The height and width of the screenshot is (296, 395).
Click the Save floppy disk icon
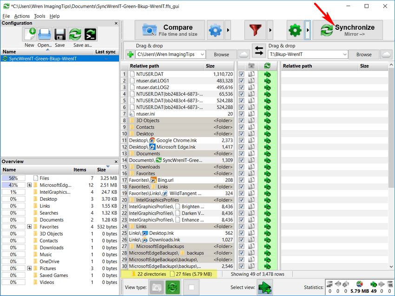(x=59, y=34)
